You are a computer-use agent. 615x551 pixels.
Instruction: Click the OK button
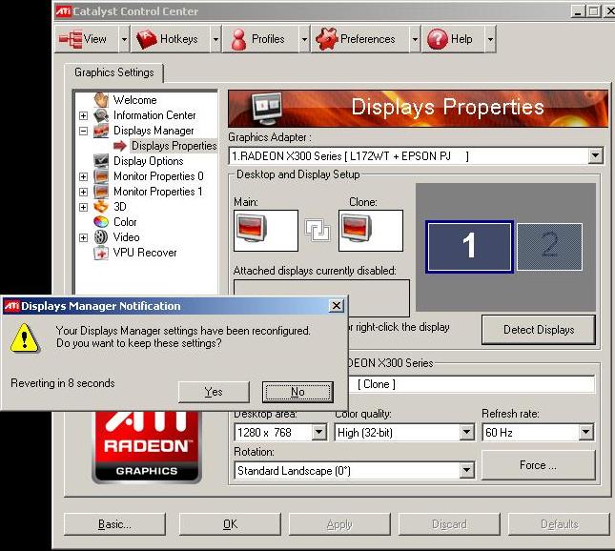[230, 524]
